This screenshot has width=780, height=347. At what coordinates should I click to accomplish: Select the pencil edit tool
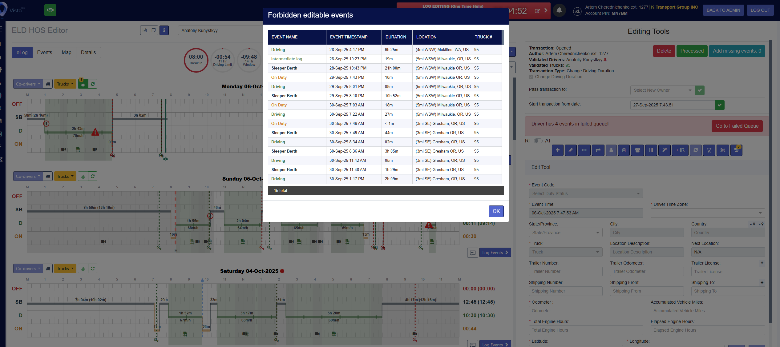tap(571, 150)
